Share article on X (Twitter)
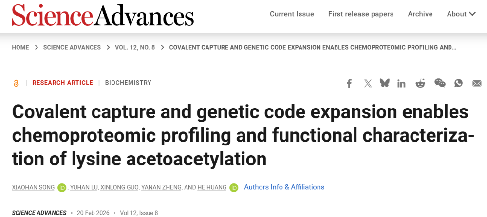The height and width of the screenshot is (217, 487). (x=368, y=83)
